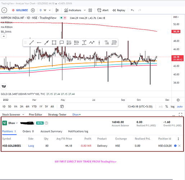185x180 pixels.
Task: Toggle percent scale on price axis
Action: pyautogui.click(x=167, y=107)
